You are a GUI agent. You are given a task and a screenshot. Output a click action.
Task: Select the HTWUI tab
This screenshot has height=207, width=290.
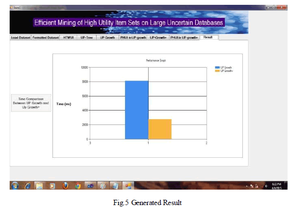69,37
